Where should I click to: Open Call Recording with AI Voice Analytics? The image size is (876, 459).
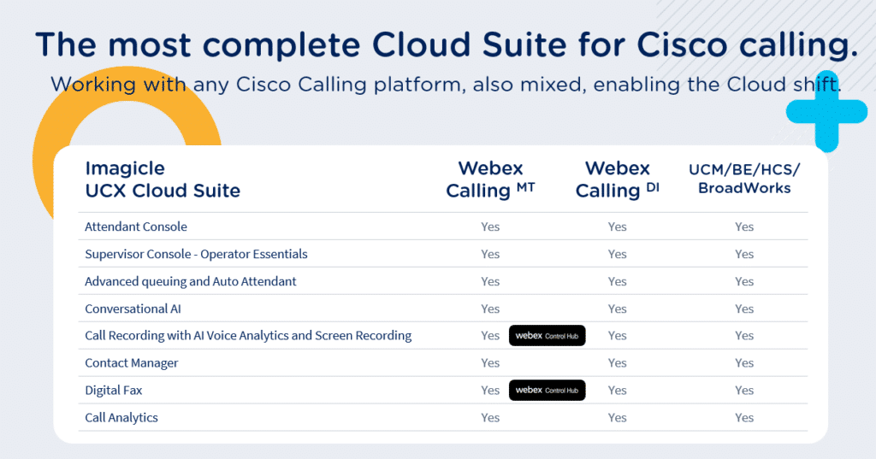click(x=248, y=336)
